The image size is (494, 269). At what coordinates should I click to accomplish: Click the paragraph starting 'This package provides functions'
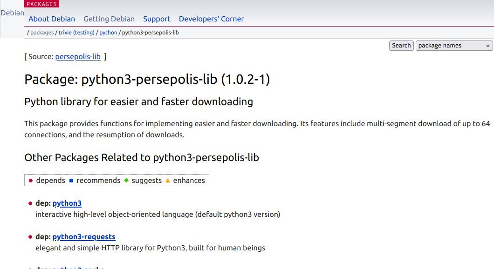point(257,129)
